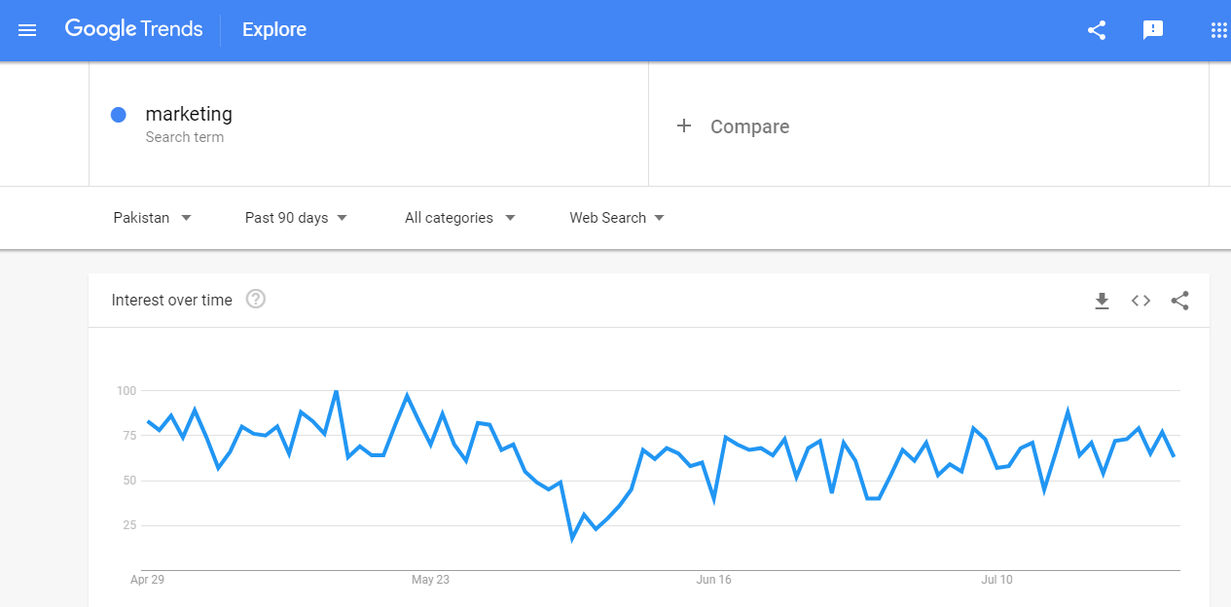Open the Web Search type dropdown

[x=617, y=218]
